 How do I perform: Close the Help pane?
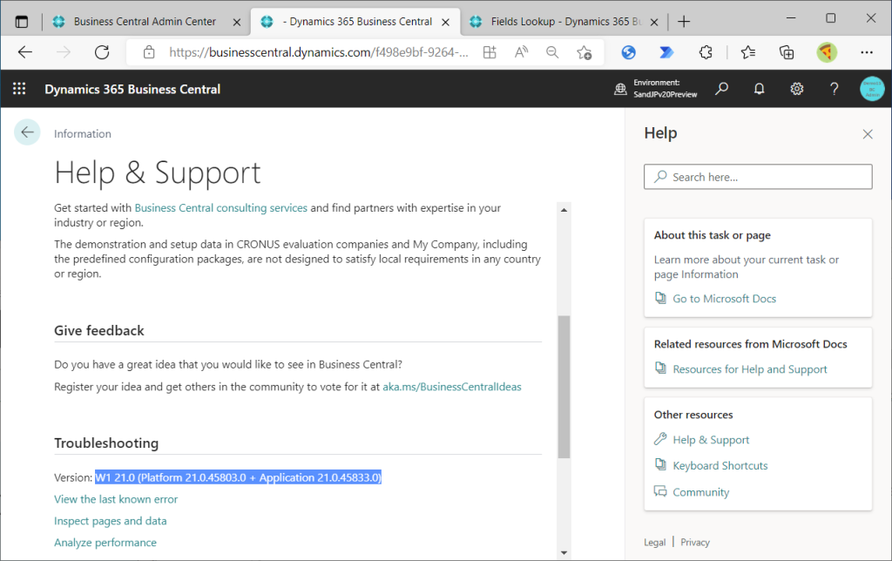tap(868, 134)
